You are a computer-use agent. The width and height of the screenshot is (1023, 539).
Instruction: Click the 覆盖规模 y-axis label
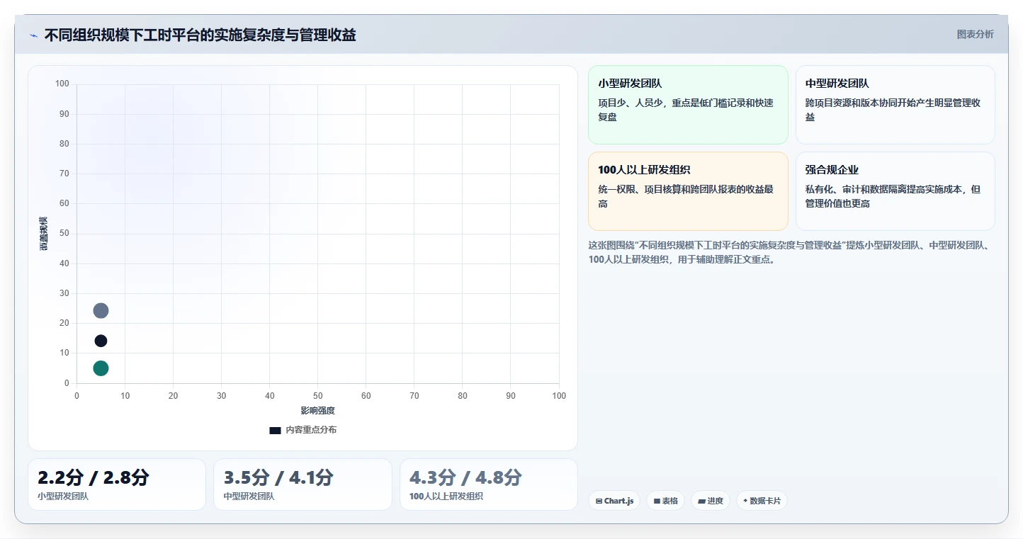coord(43,233)
